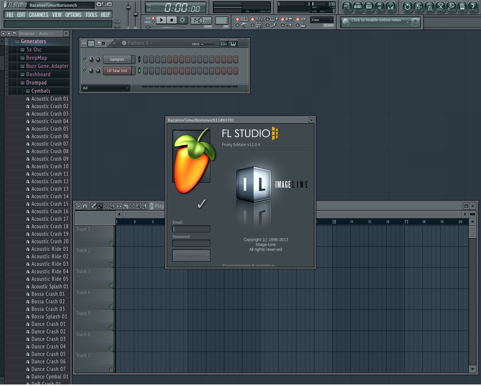This screenshot has width=481, height=386.
Task: Toggle the playlist snap magnet icon
Action: click(x=85, y=206)
